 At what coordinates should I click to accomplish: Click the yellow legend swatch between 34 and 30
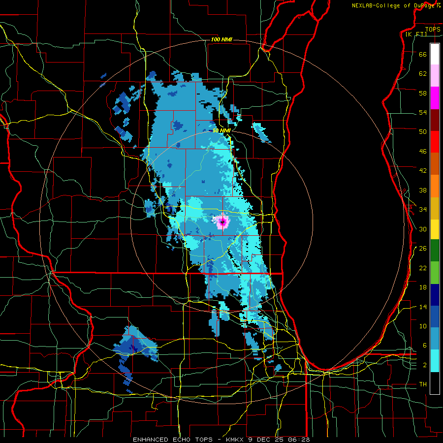pyautogui.click(x=435, y=229)
